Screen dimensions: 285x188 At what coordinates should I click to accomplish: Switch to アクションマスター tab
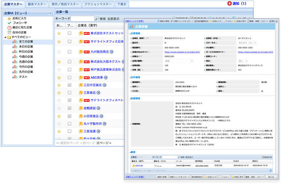pos(98,4)
